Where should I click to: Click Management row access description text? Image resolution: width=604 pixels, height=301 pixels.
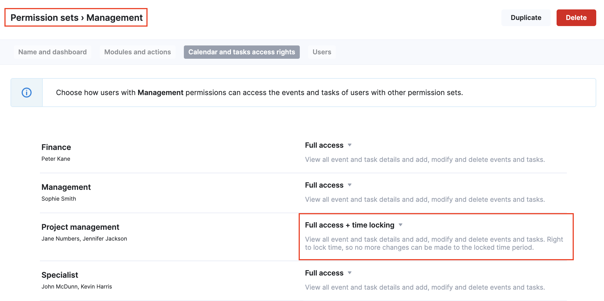point(425,200)
